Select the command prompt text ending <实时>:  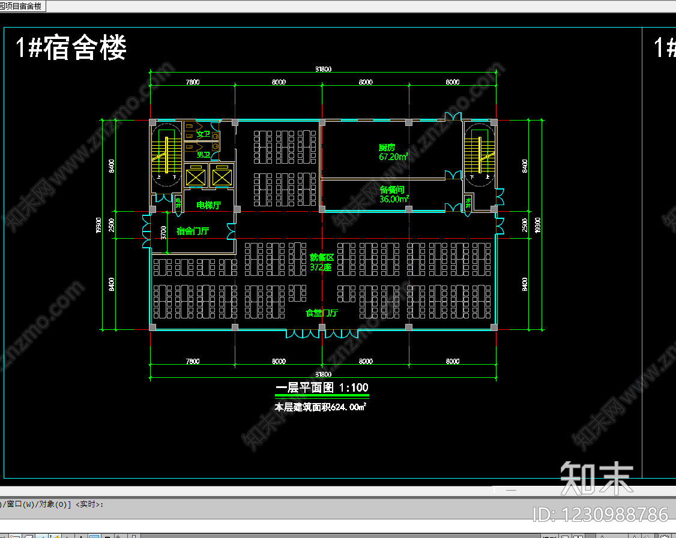point(51,504)
